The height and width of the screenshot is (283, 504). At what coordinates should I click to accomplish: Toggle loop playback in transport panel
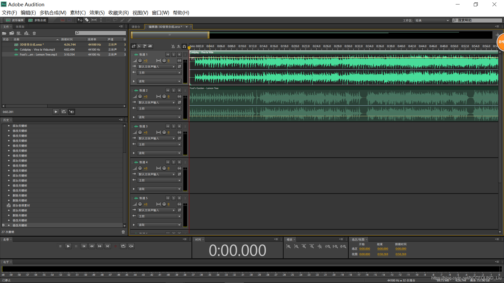(x=123, y=246)
